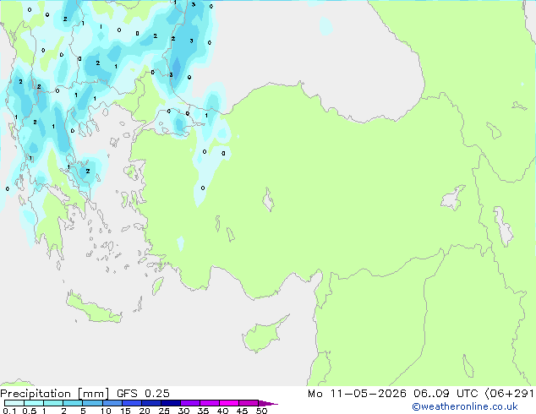Click the legend value '15'
Image resolution: width=536 pixels, height=414 pixels.
pos(125,411)
